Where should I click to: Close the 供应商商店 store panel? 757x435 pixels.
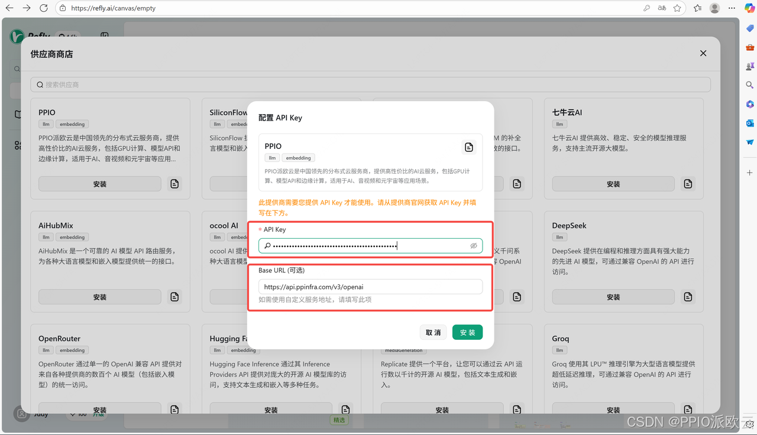[x=703, y=53]
